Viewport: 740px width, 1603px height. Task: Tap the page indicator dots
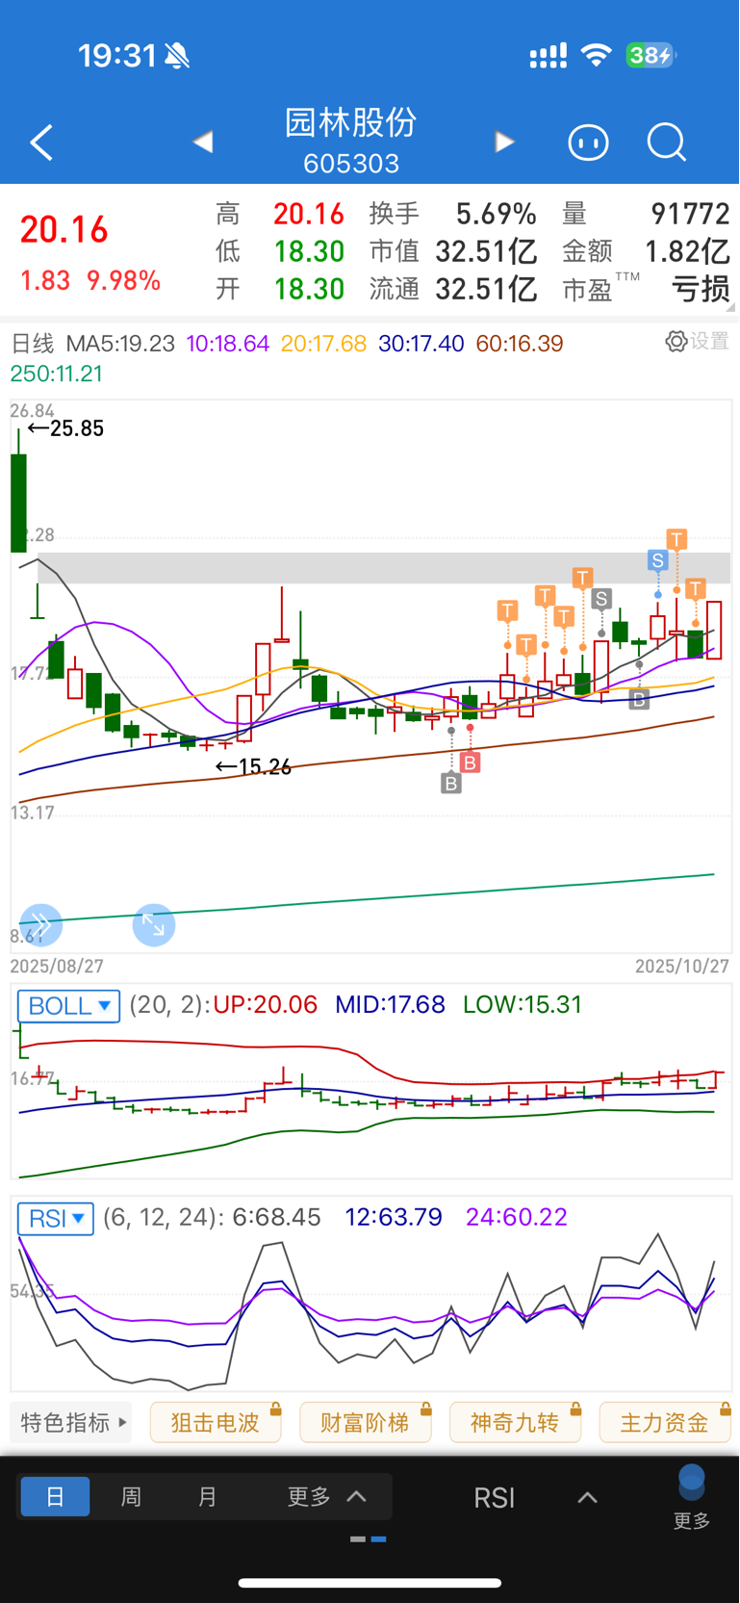(369, 1539)
